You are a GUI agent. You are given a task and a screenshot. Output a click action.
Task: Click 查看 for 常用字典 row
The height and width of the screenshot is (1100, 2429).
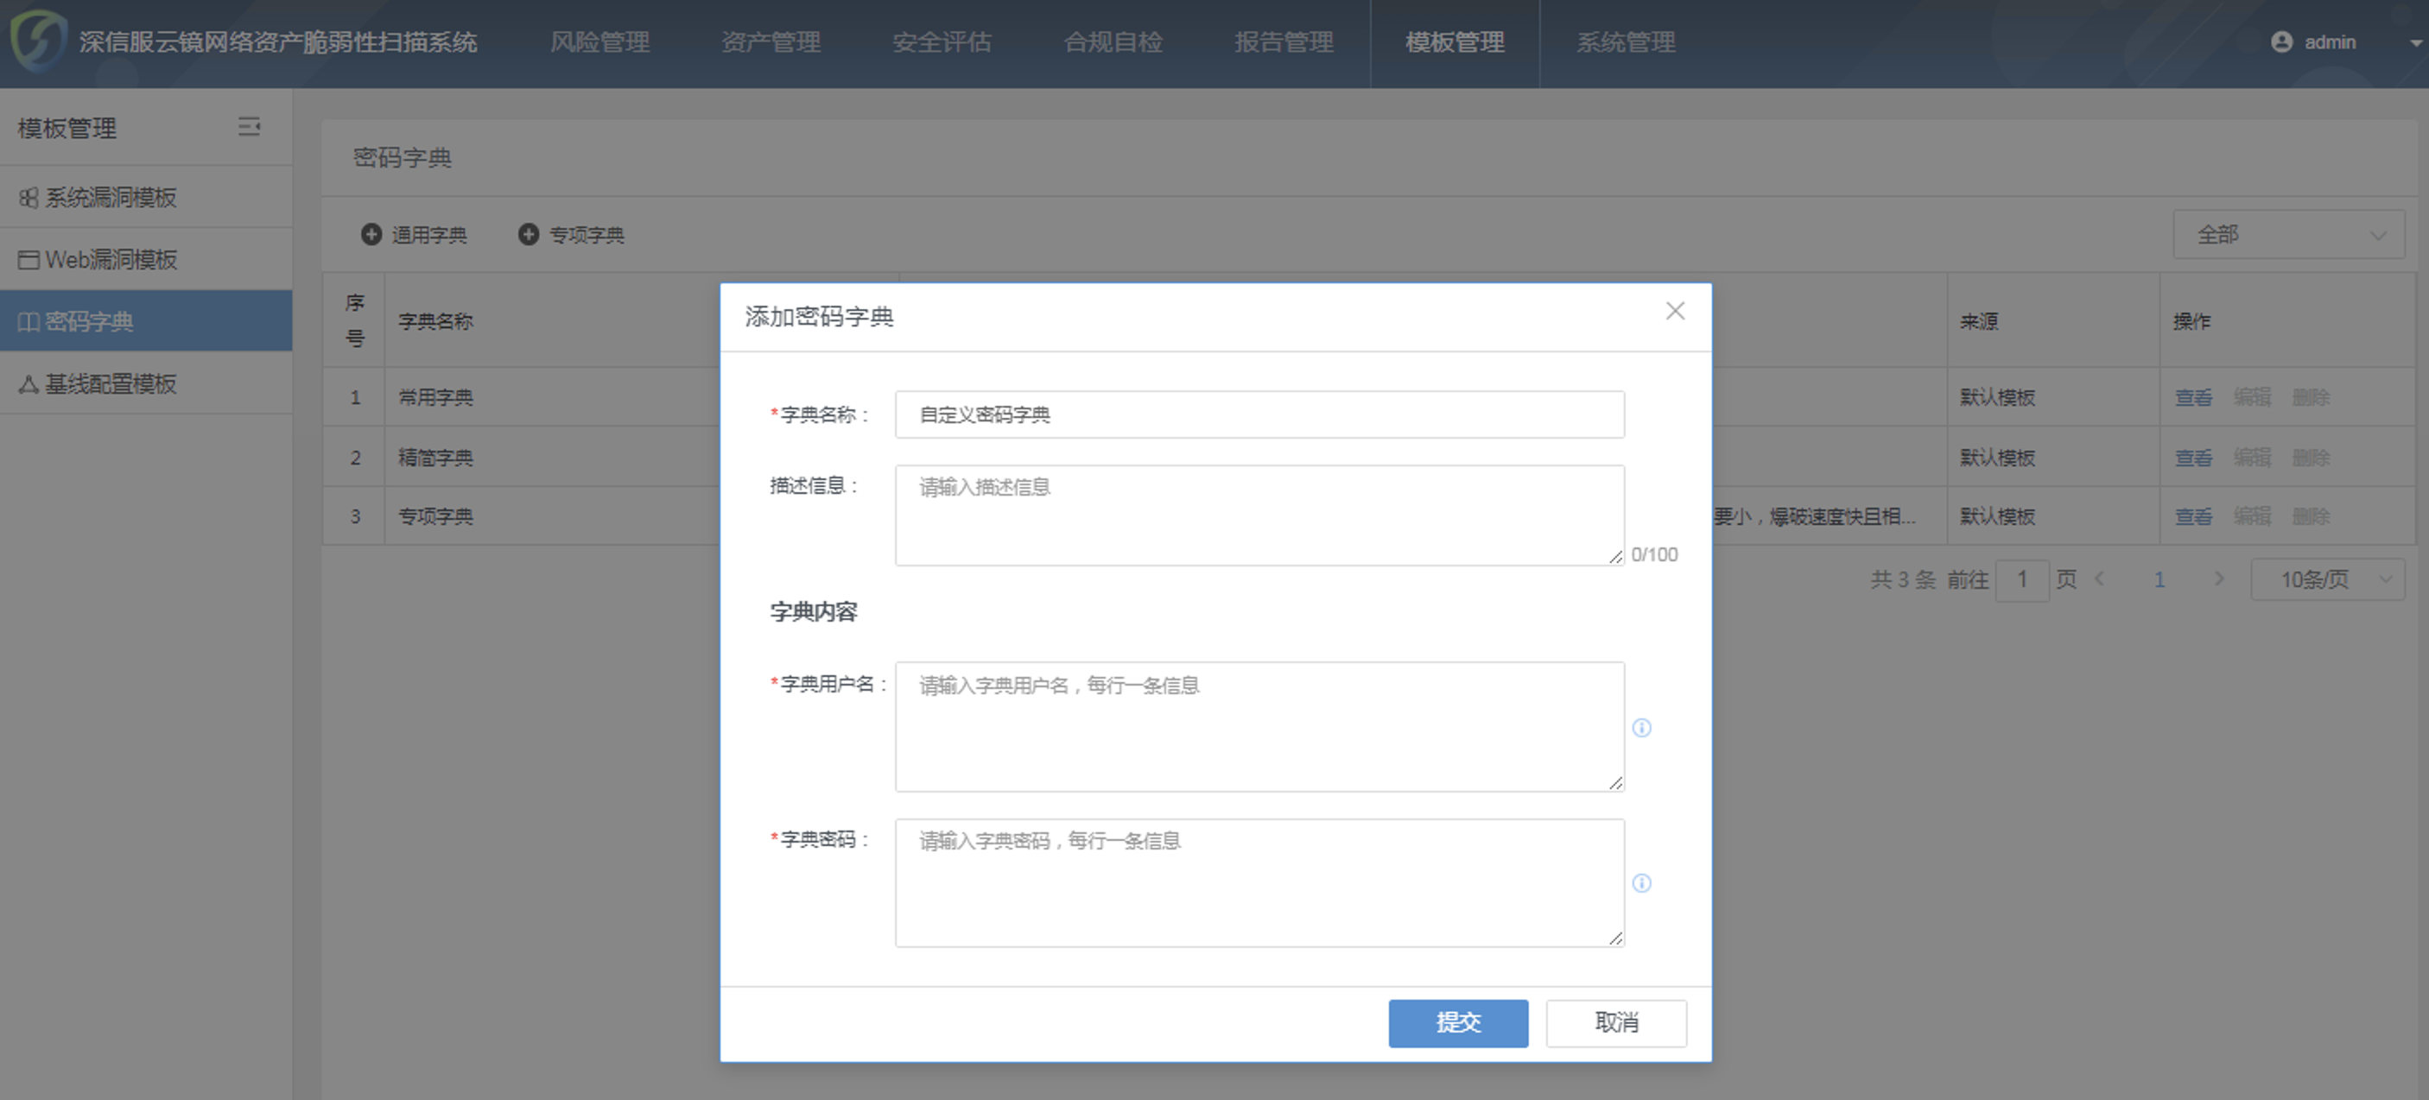click(x=2193, y=397)
